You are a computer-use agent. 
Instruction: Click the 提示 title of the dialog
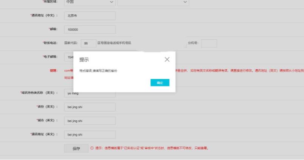click(84, 60)
